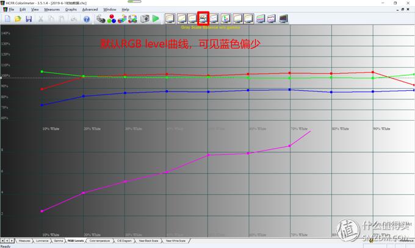Create a new file with the blank page icon
This screenshot has height=248, width=415.
[x=7, y=19]
